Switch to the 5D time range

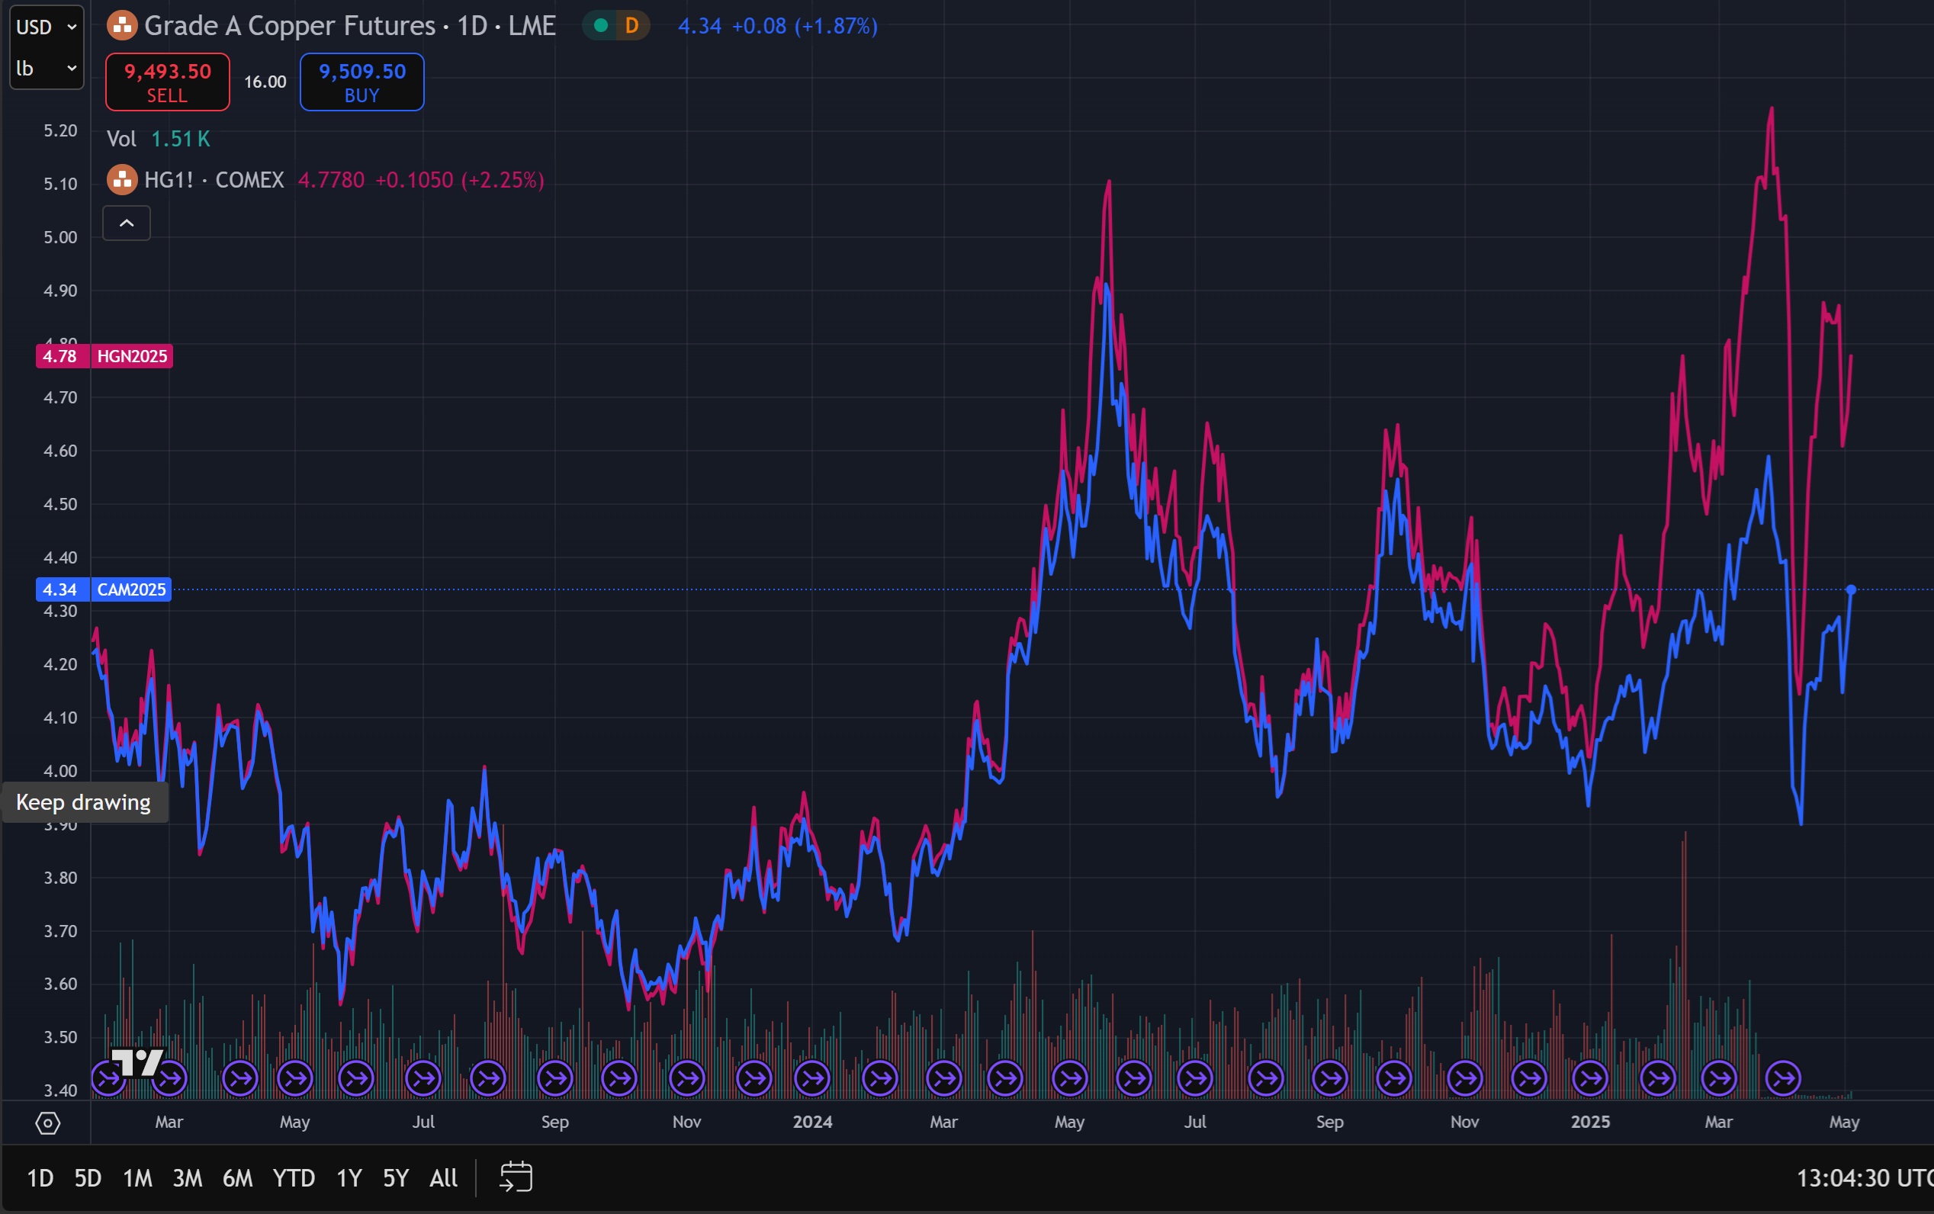88,1178
